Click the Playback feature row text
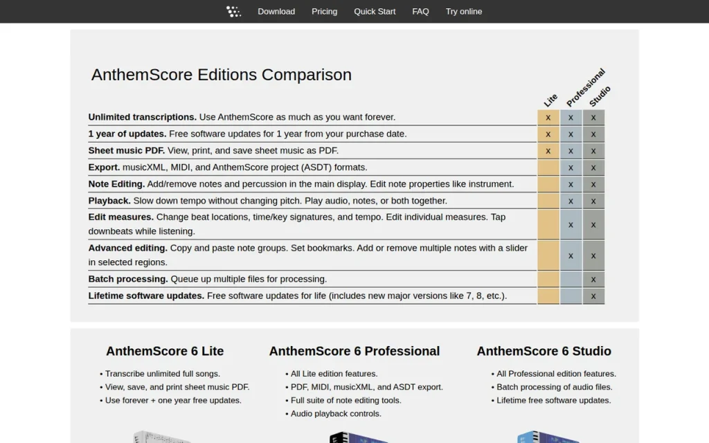Image resolution: width=709 pixels, height=443 pixels. (268, 201)
